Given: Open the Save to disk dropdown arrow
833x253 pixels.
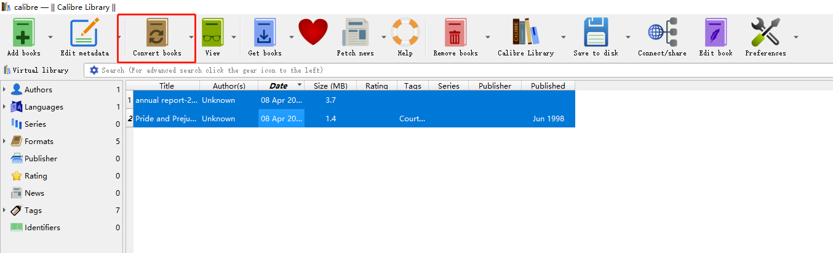Looking at the screenshot, I should (x=628, y=37).
